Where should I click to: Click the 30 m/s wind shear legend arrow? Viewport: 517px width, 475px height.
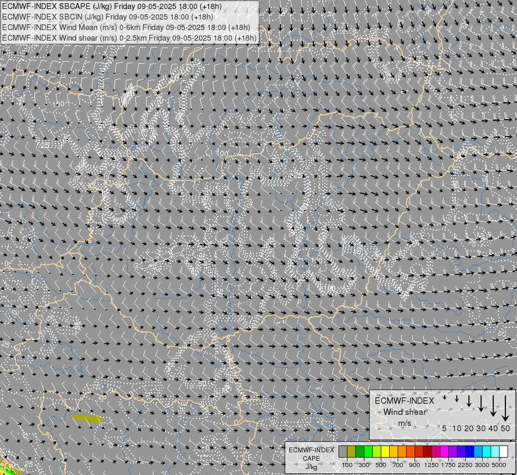481,403
